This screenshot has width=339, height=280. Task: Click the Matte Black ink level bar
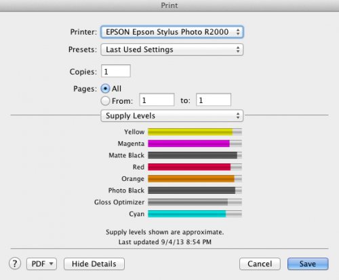pos(195,155)
